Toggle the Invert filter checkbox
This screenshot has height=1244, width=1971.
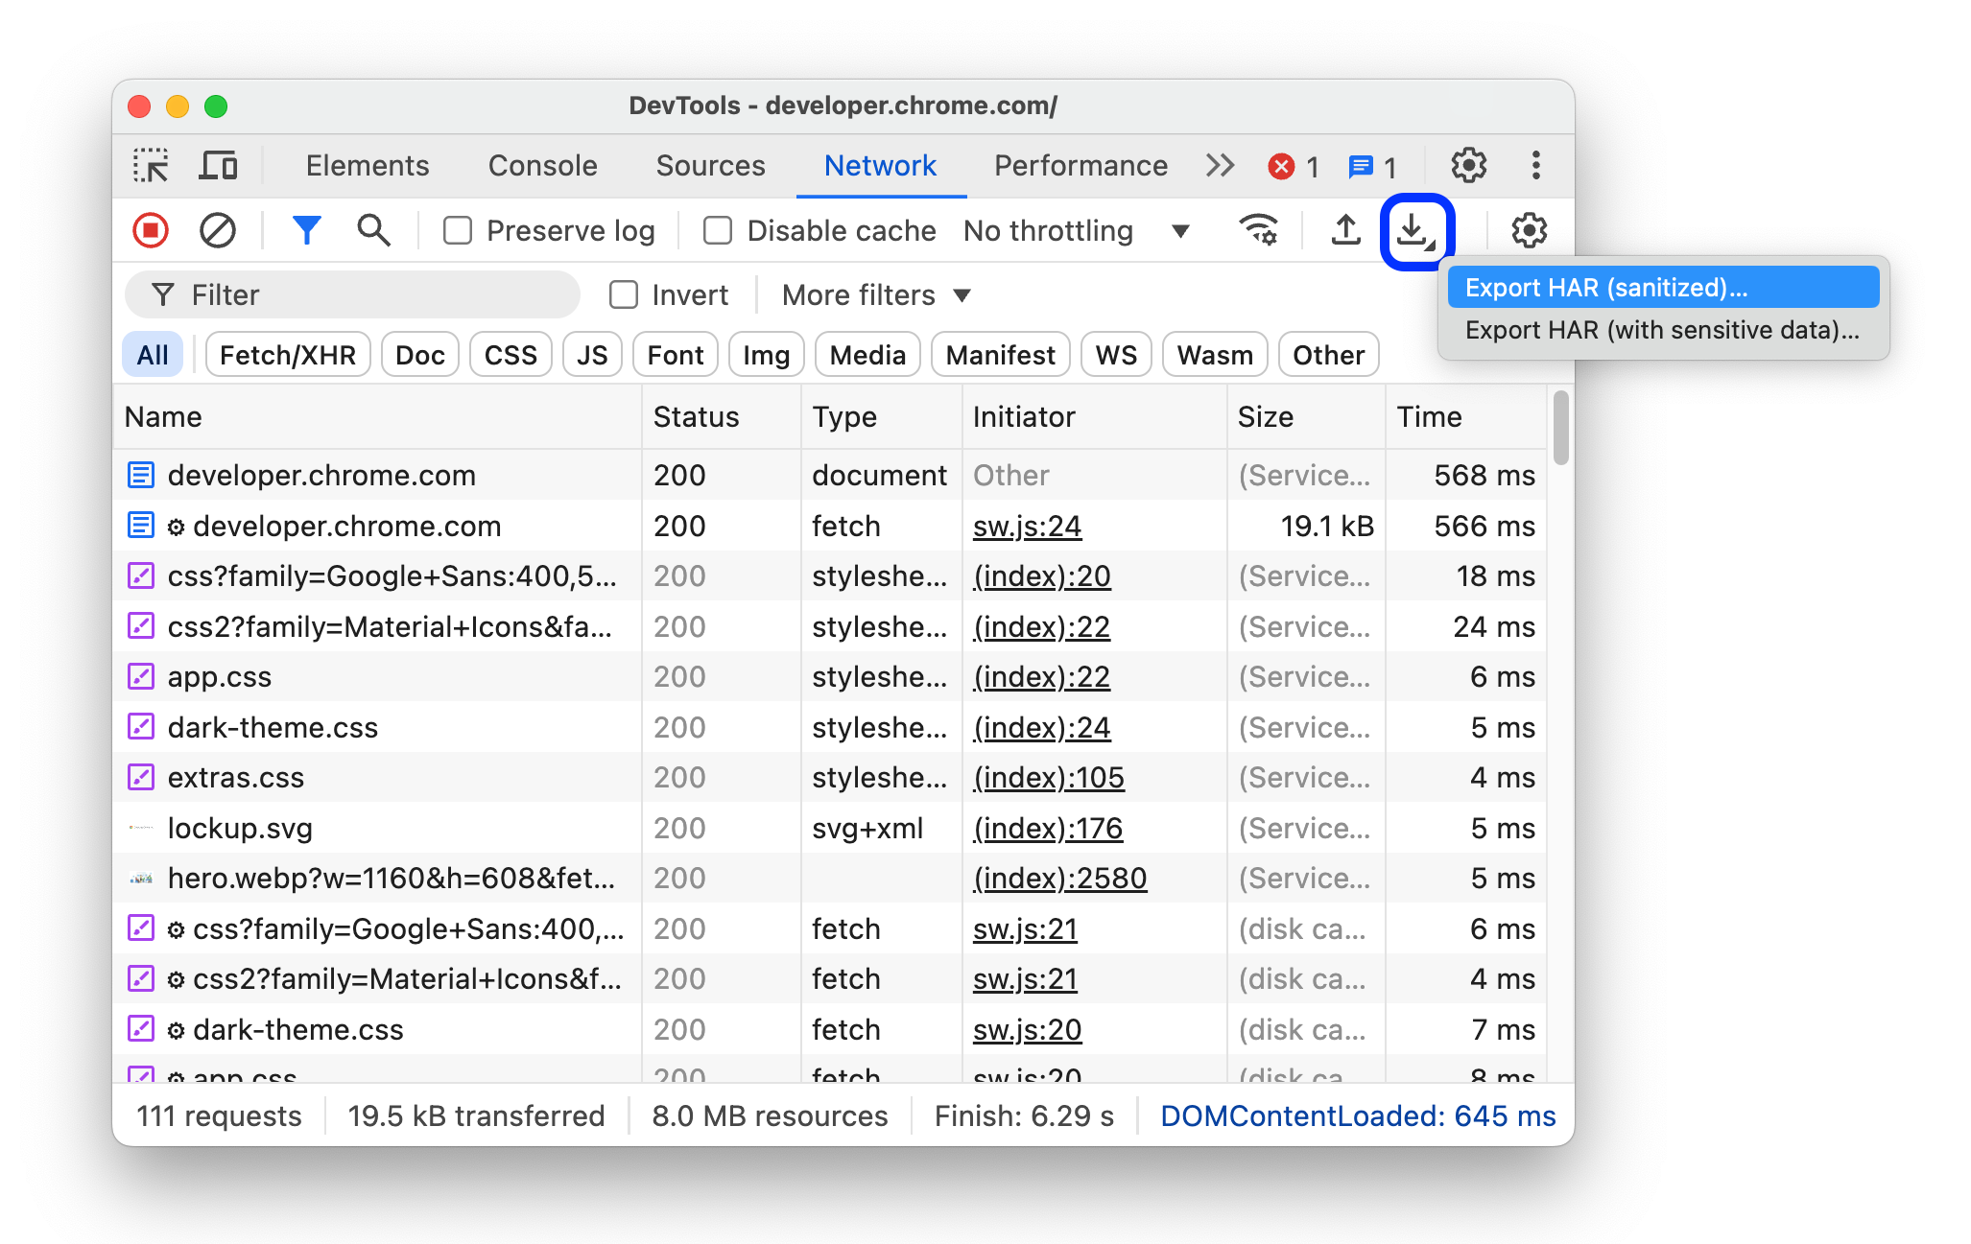coord(619,293)
